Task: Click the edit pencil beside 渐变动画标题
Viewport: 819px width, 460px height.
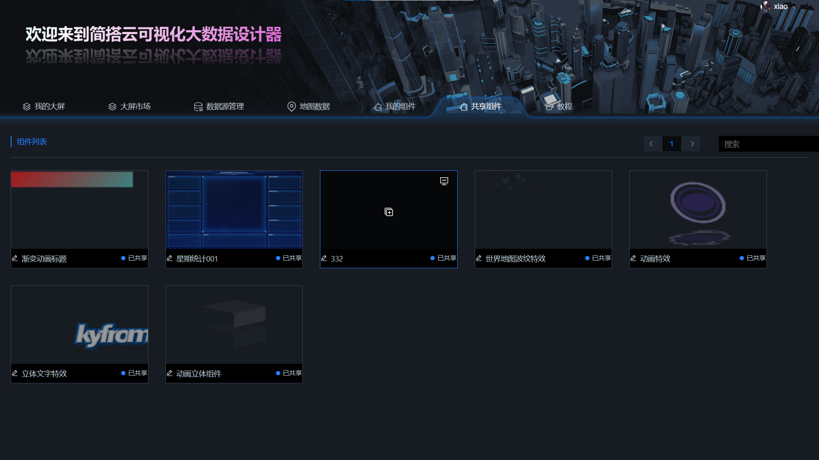Action: (x=15, y=259)
